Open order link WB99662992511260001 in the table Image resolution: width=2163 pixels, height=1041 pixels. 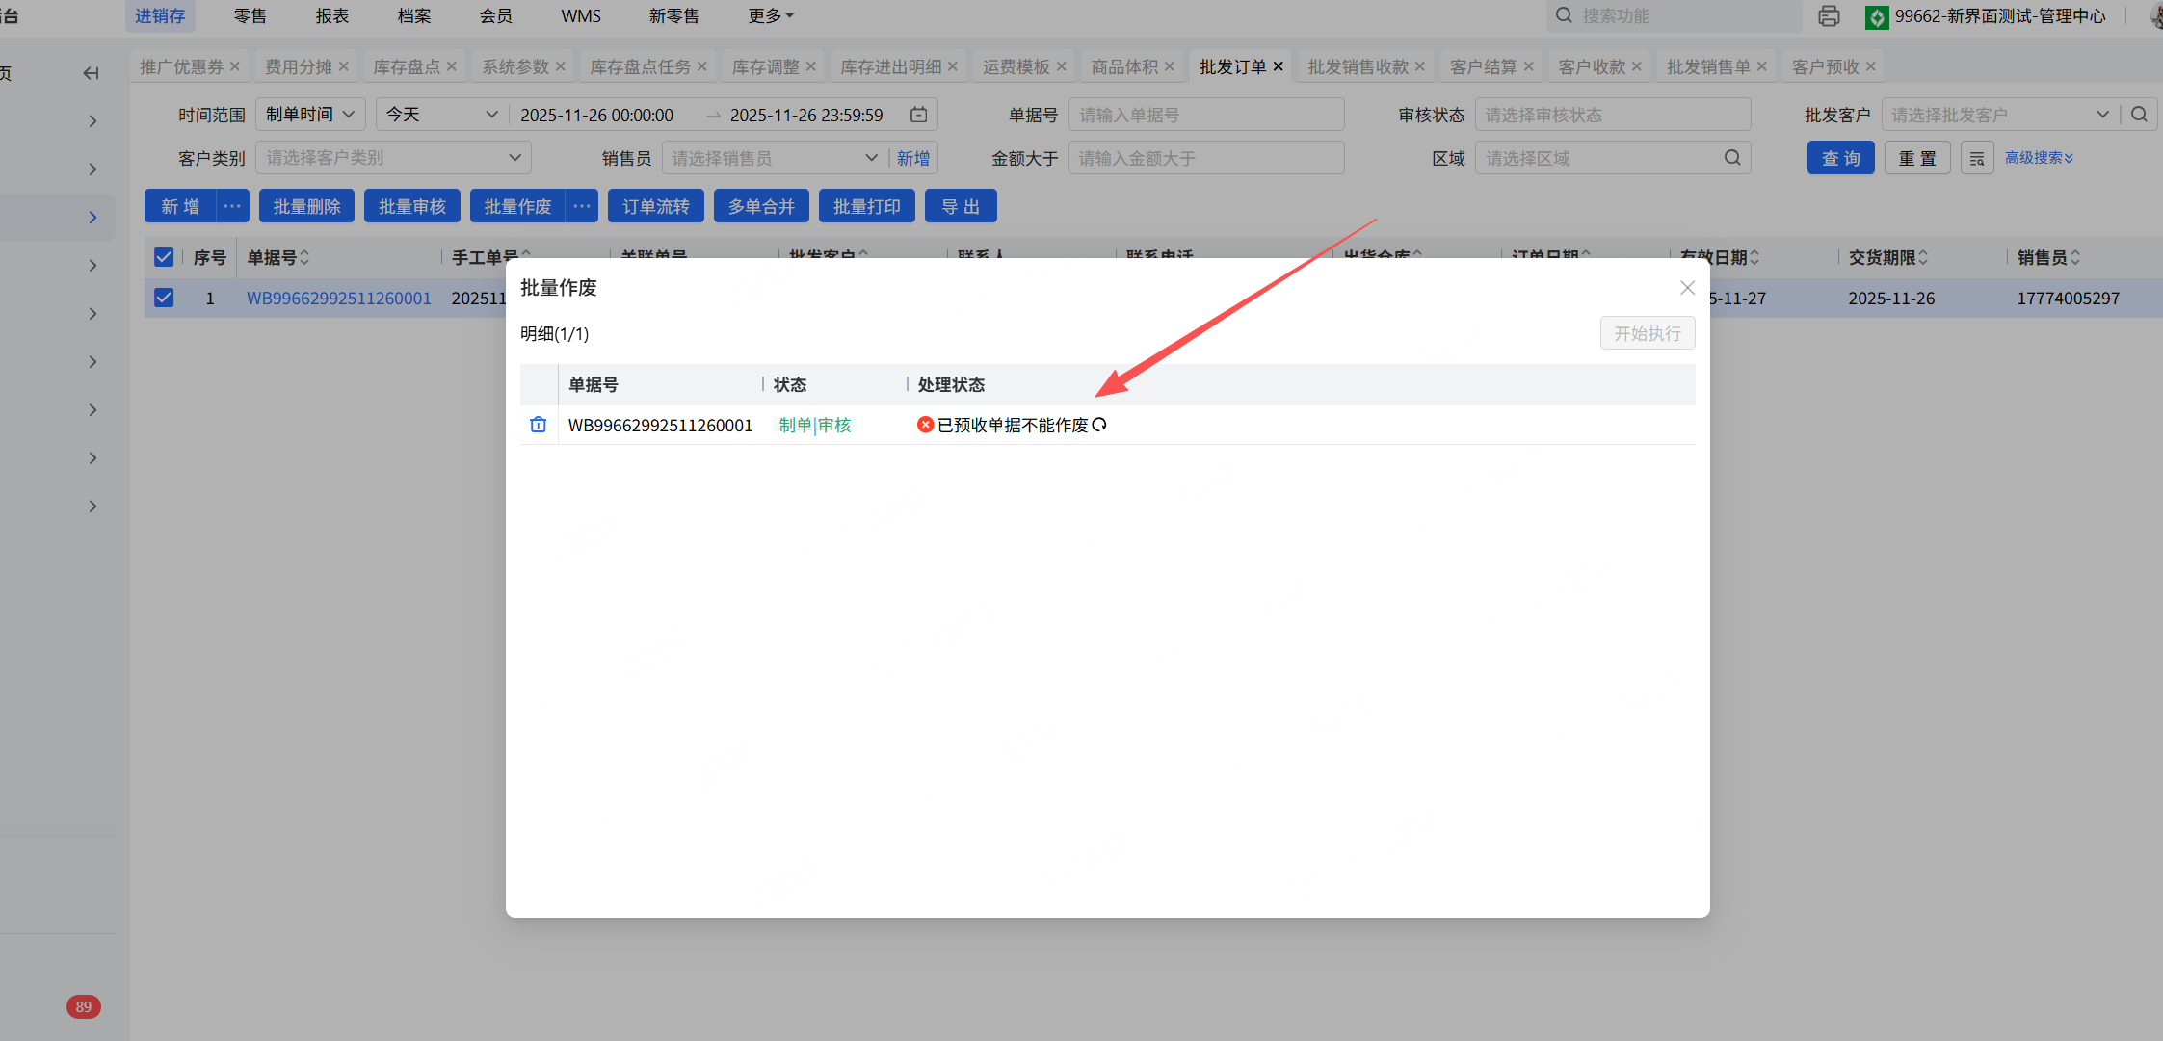[x=339, y=299]
